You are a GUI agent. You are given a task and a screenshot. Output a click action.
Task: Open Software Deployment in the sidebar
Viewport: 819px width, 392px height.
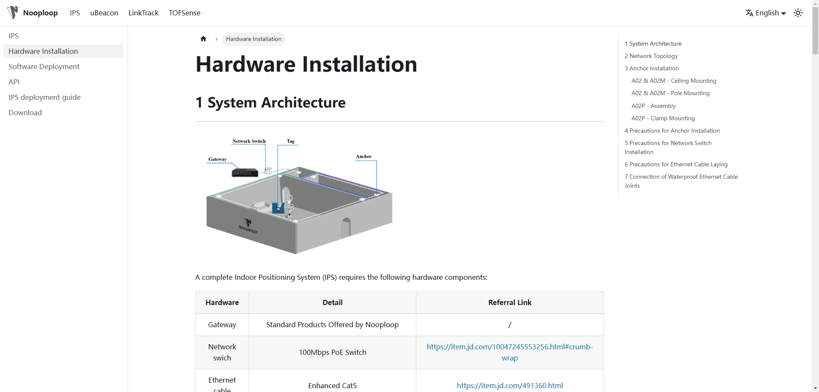click(63, 67)
